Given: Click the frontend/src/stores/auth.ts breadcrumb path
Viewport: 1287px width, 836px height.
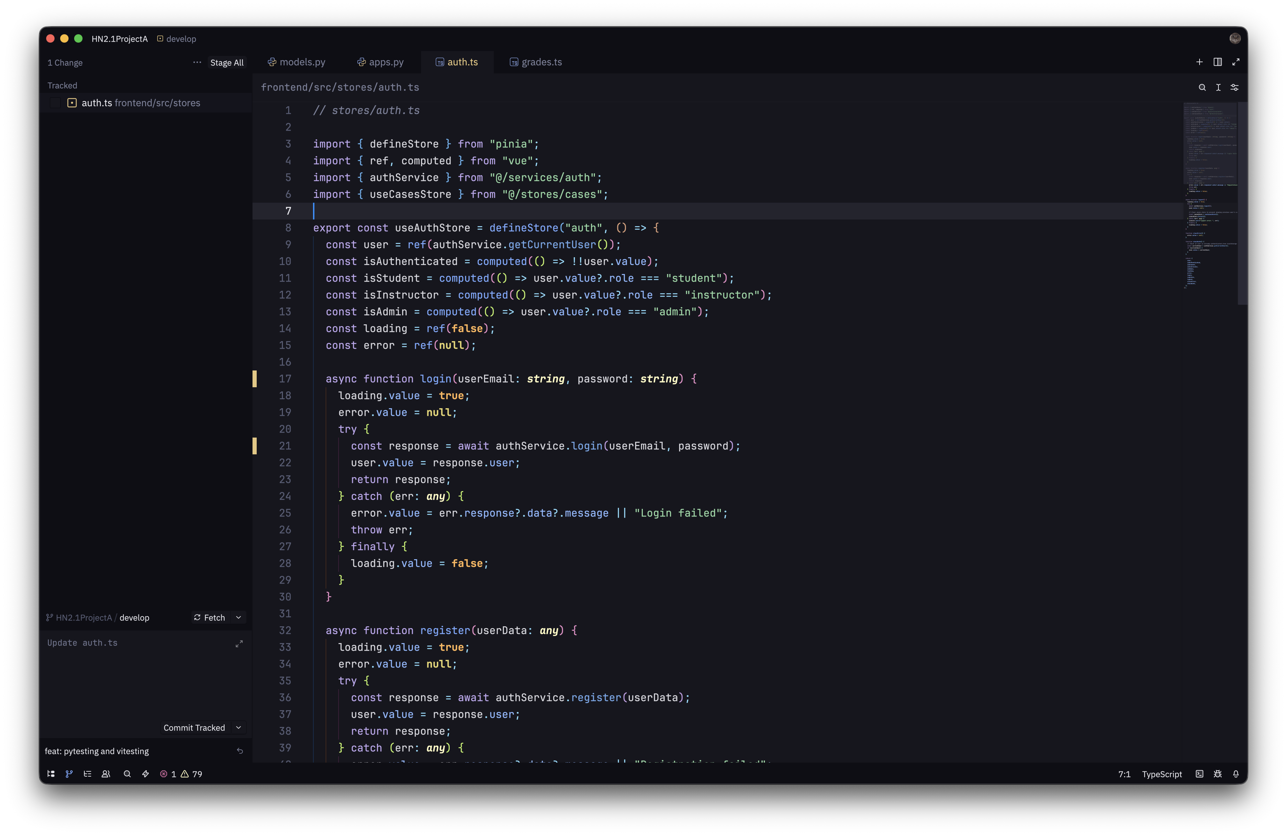Looking at the screenshot, I should click(340, 87).
